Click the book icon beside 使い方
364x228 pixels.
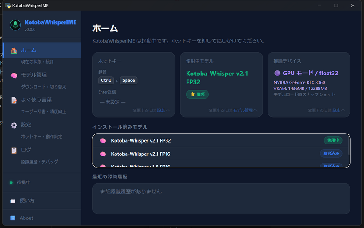click(x=13, y=201)
